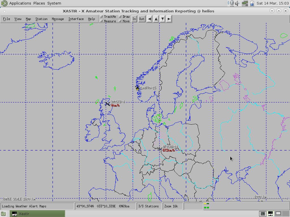Viewport: 290px width, 217px height.
Task: Click the pan right arrow button
Action: [x=169, y=19]
